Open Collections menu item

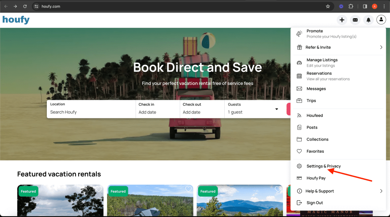click(x=338, y=139)
